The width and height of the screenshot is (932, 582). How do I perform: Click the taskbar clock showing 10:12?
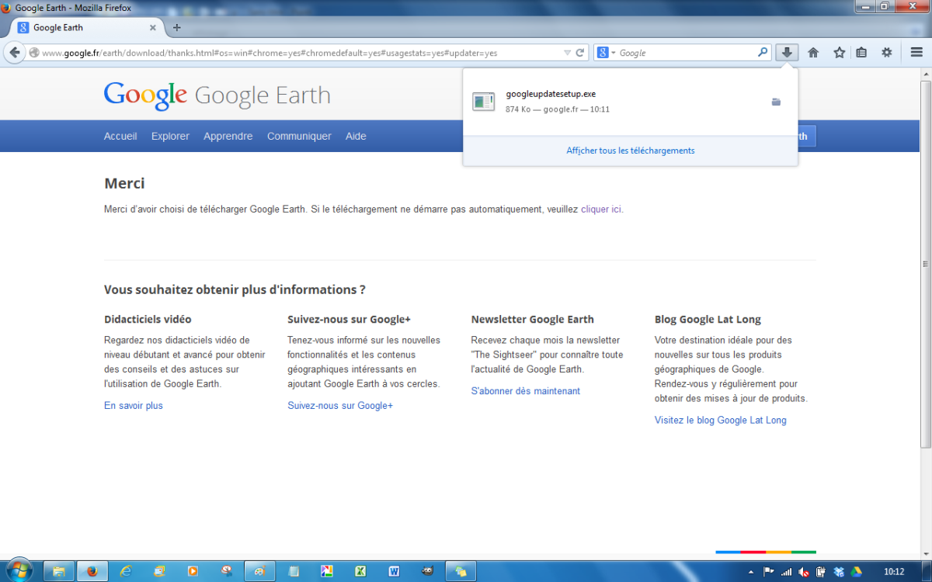click(894, 572)
